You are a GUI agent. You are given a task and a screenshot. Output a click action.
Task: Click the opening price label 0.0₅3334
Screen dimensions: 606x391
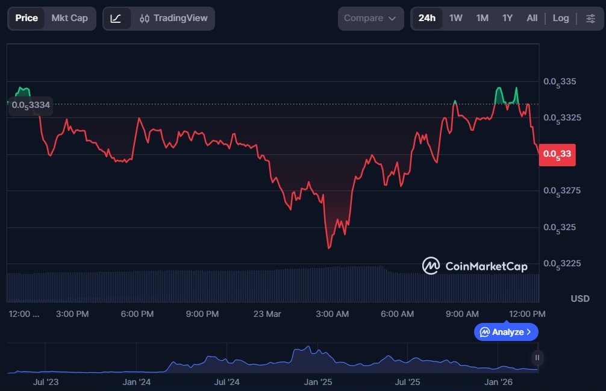point(31,105)
